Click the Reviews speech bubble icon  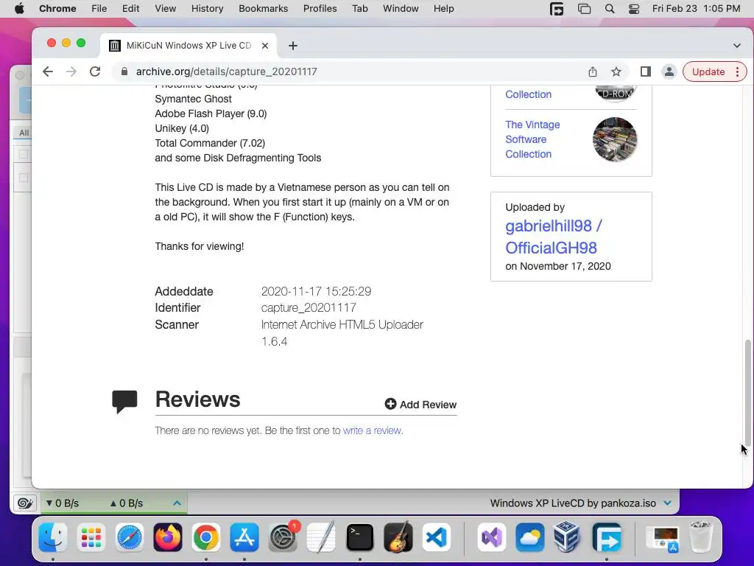coord(124,402)
